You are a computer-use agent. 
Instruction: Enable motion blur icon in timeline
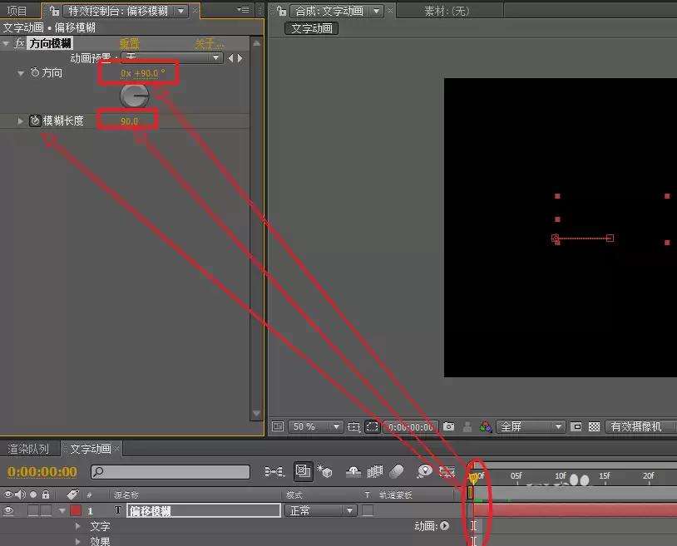[x=397, y=471]
